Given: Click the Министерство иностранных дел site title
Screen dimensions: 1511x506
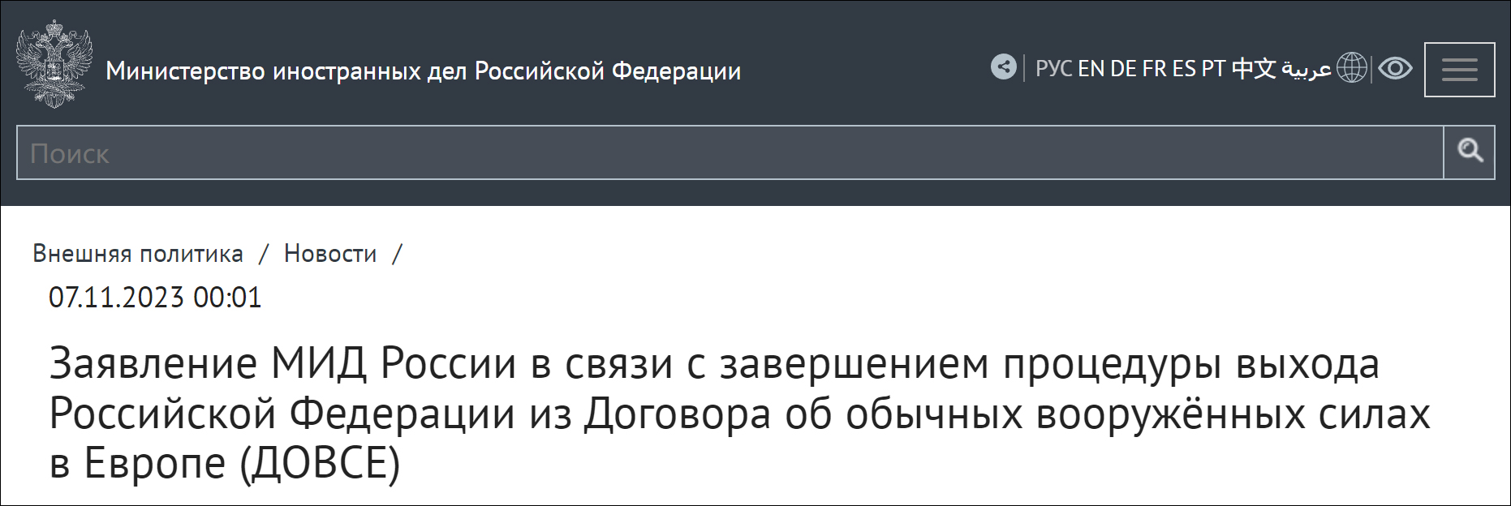Looking at the screenshot, I should point(423,71).
